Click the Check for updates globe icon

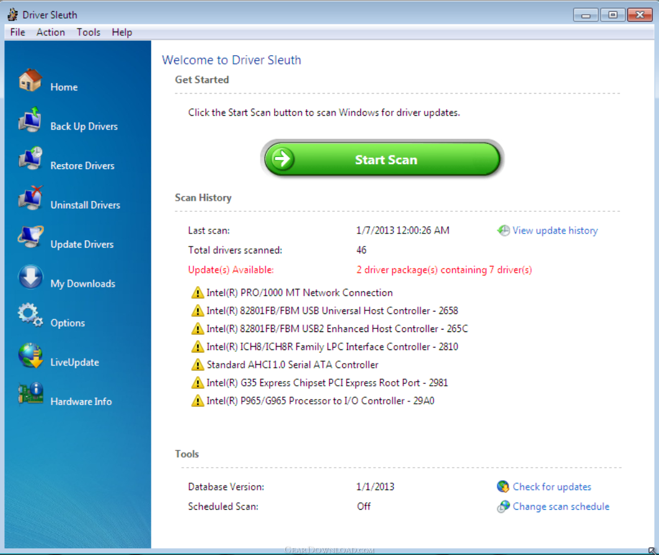click(503, 487)
